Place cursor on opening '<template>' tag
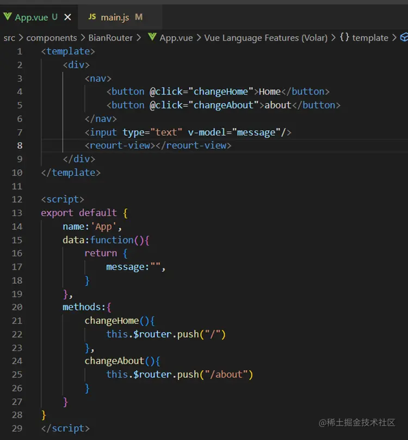The image size is (408, 440). point(68,52)
